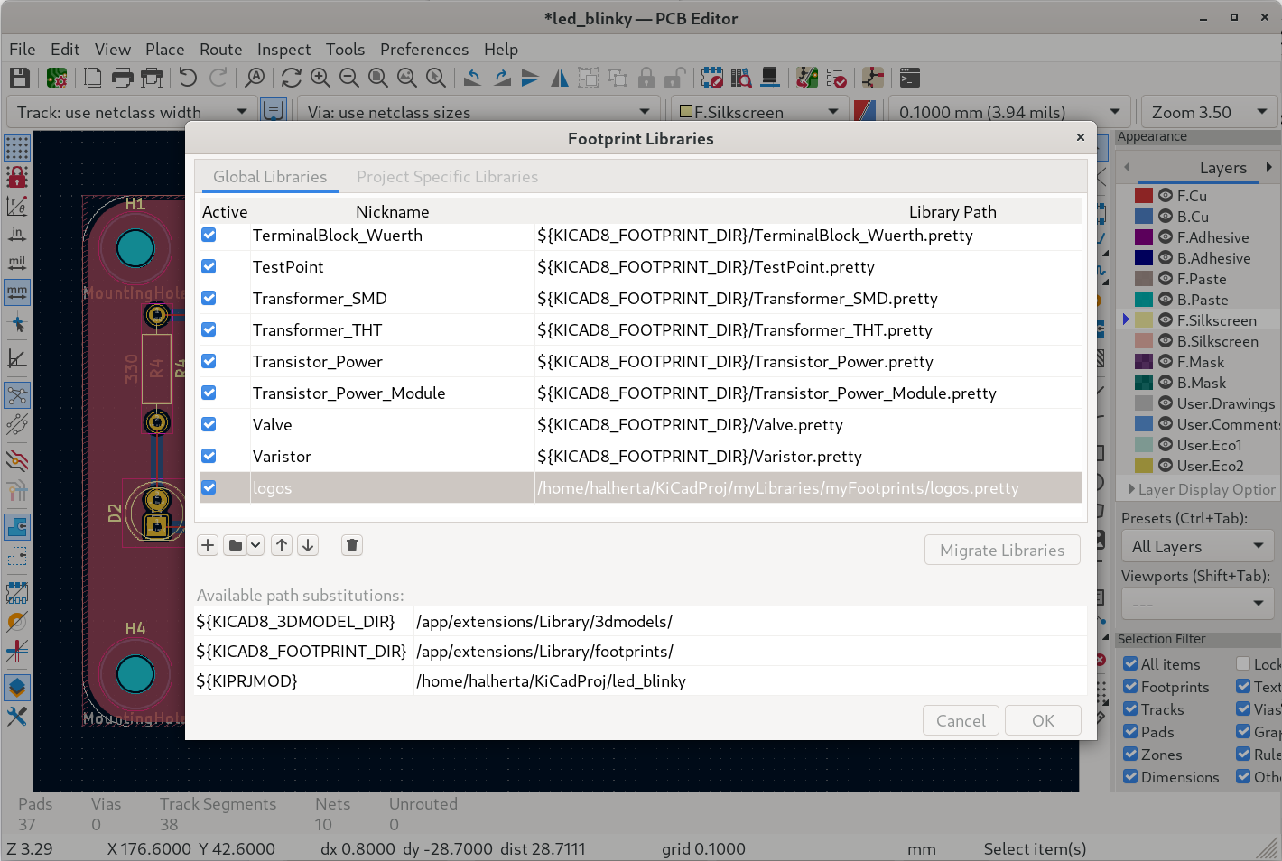
Task: Click the folder icon to browse libraries
Action: (x=235, y=545)
